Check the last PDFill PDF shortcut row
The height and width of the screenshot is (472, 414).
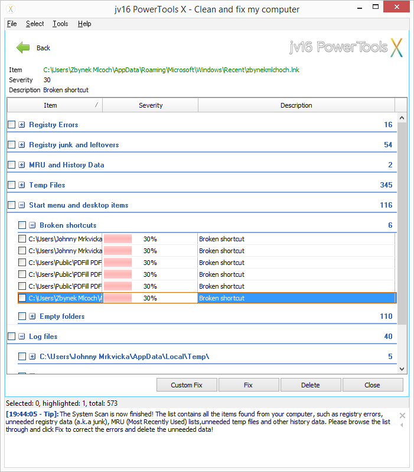click(22, 286)
